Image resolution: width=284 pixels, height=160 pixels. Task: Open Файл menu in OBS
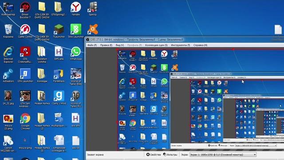point(92,45)
